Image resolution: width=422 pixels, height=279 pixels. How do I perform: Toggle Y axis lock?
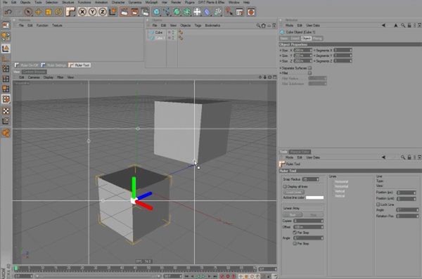[x=93, y=12]
